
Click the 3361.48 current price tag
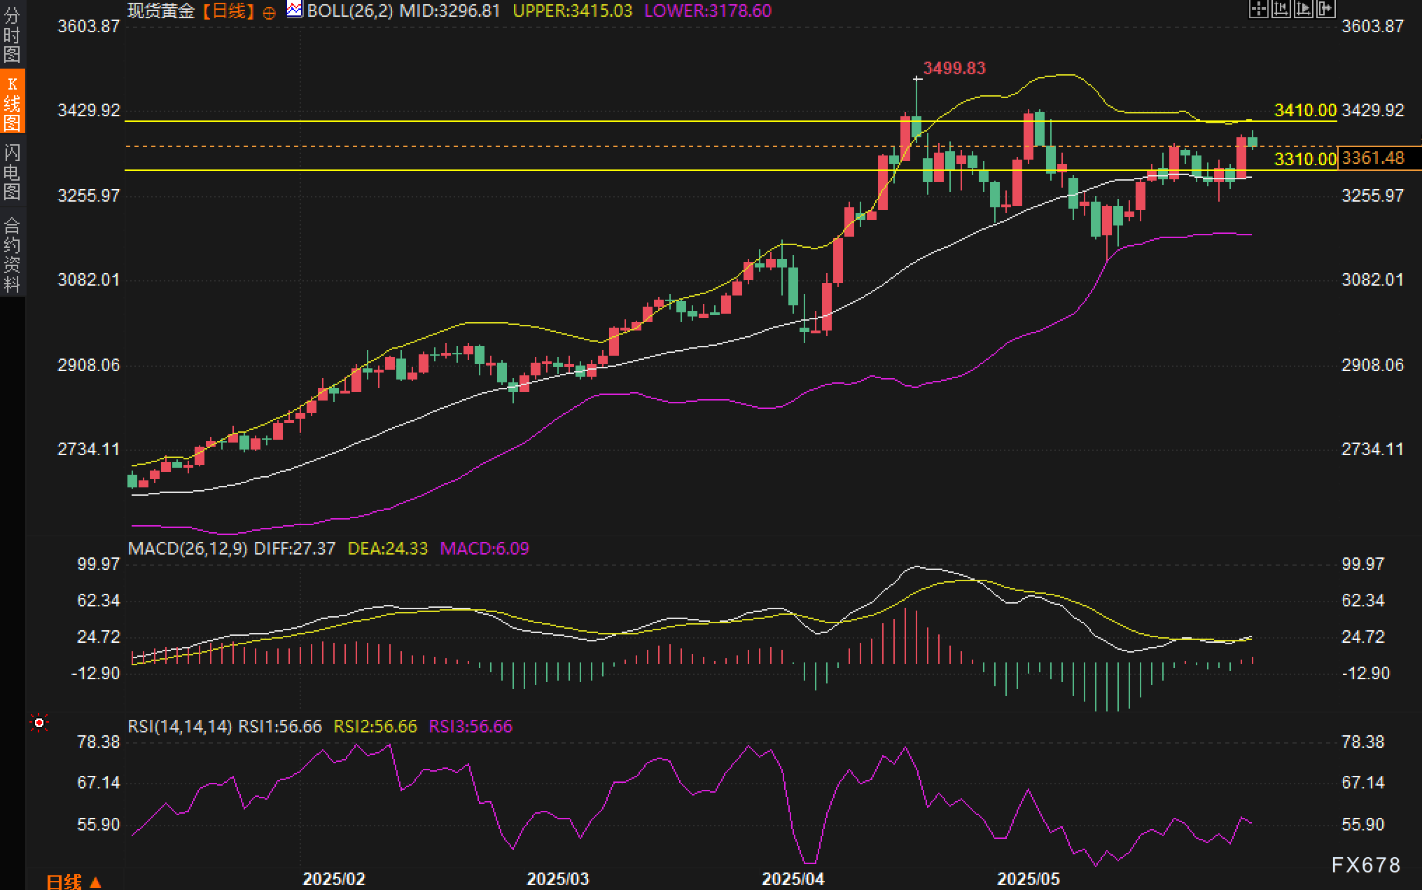pyautogui.click(x=1374, y=158)
